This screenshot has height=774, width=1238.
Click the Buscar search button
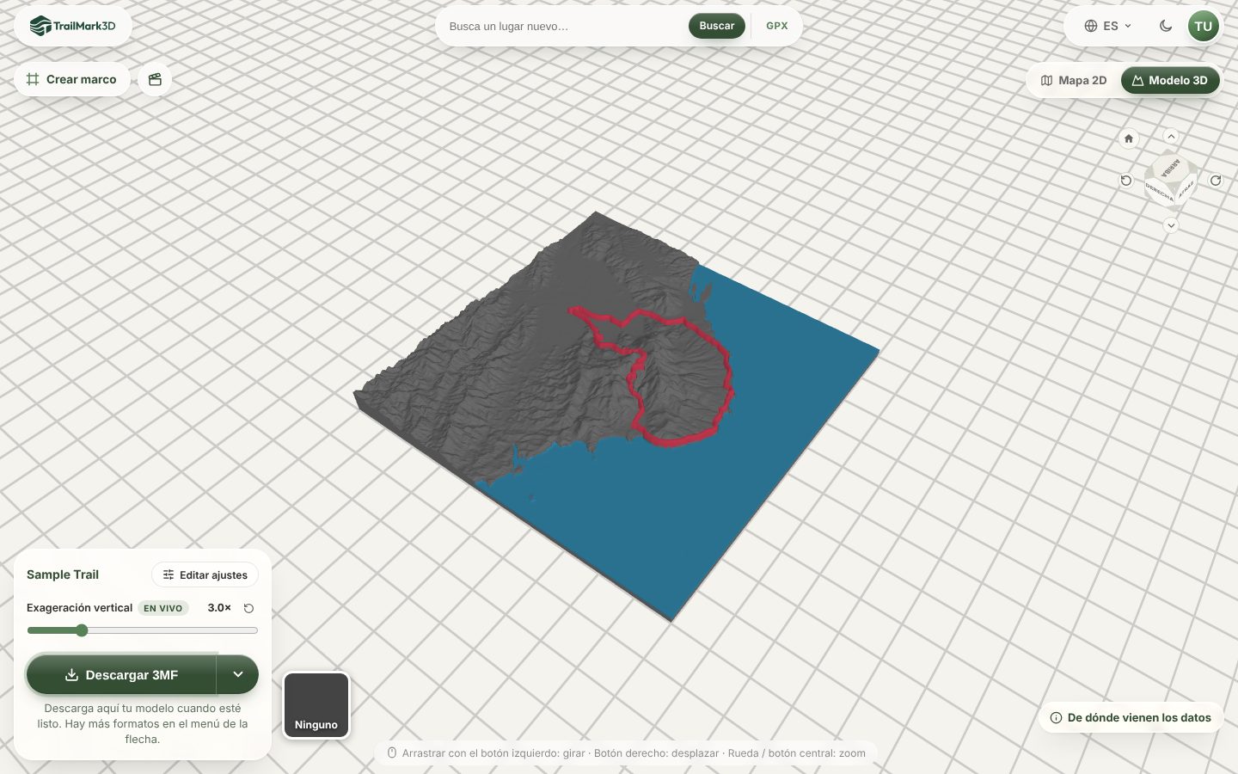click(717, 26)
